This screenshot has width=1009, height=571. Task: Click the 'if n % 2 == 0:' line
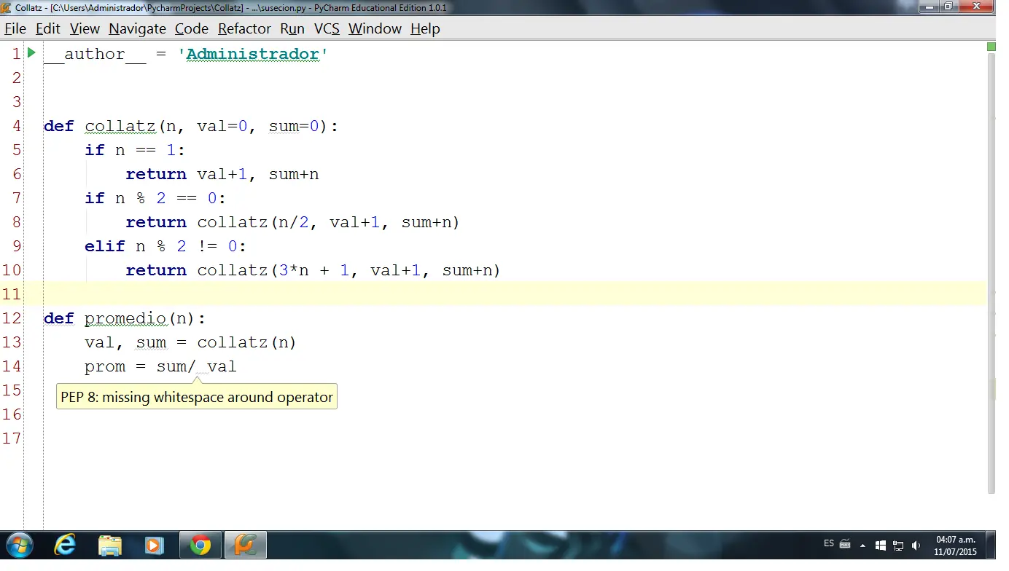click(155, 198)
